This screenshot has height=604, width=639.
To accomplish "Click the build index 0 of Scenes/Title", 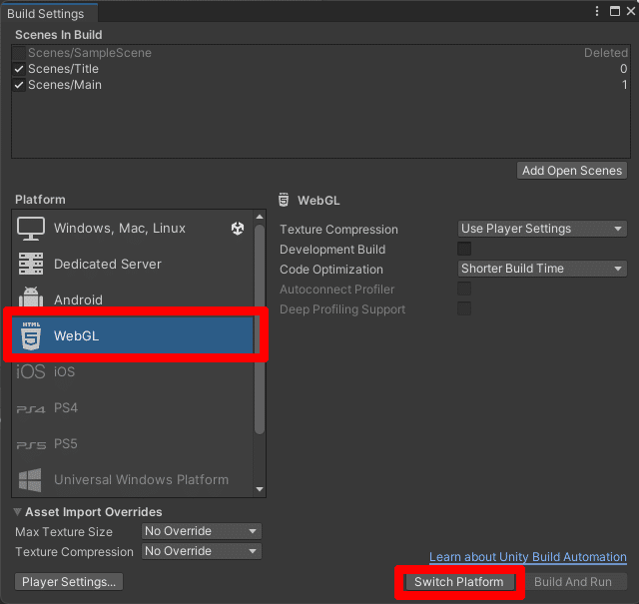I will point(623,69).
